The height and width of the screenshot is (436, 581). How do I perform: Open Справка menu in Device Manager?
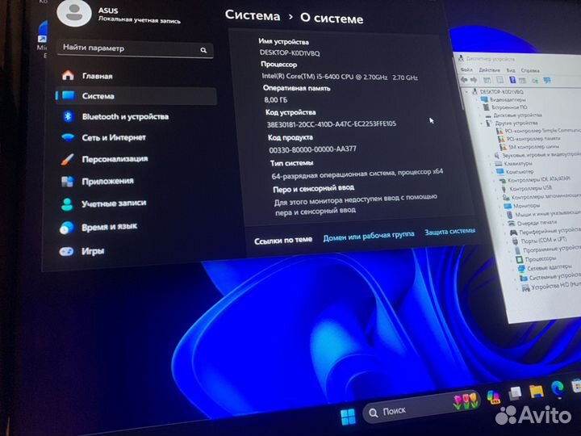tap(530, 70)
